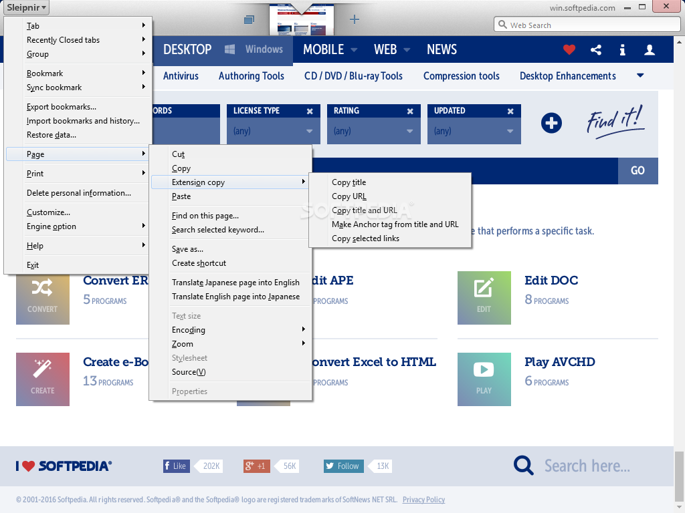The width and height of the screenshot is (685, 513).
Task: Click the Search here... footer field
Action: pyautogui.click(x=587, y=466)
